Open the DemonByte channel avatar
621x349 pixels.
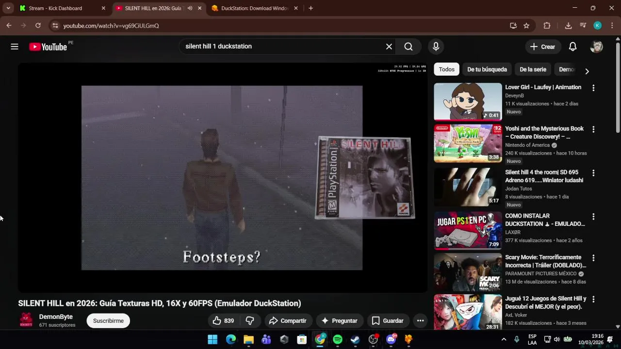pos(26,320)
